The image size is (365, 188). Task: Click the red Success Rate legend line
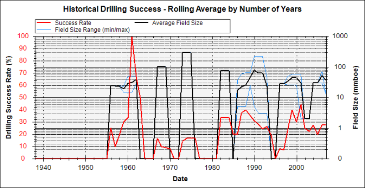click(x=43, y=23)
